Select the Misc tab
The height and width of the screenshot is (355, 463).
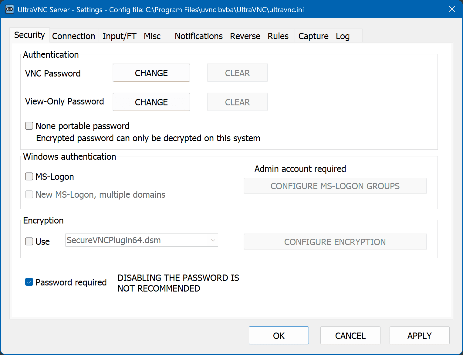click(x=152, y=36)
